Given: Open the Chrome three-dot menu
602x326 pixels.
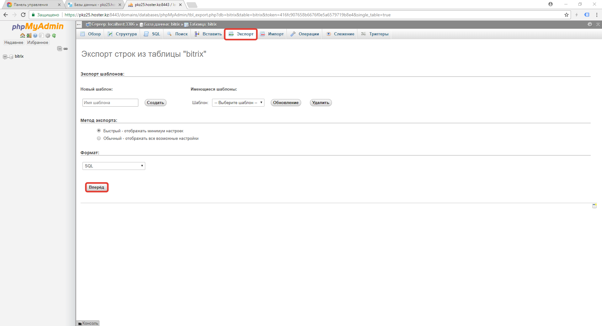Looking at the screenshot, I should (x=597, y=15).
